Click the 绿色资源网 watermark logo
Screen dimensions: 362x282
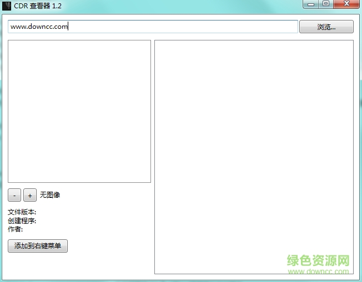[x=318, y=260]
